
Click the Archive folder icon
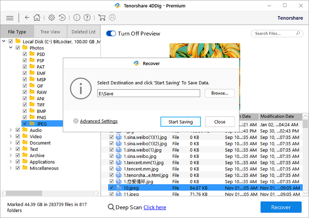pos(25,155)
